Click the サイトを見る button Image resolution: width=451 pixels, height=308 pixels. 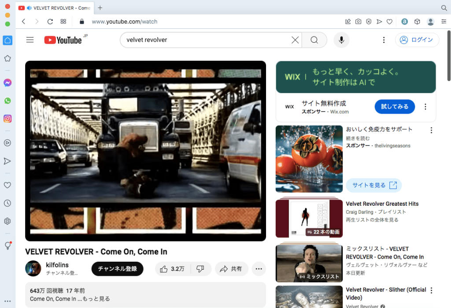[374, 185]
